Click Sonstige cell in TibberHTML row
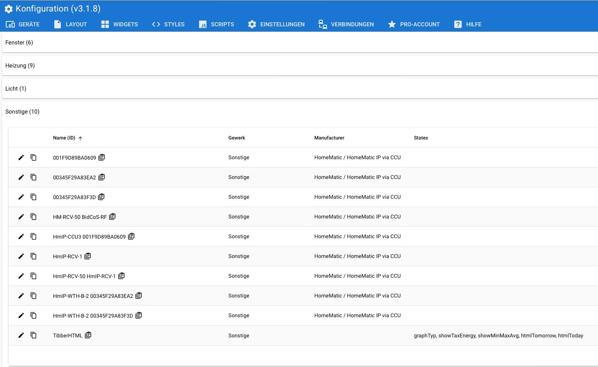The width and height of the screenshot is (598, 367). (x=239, y=336)
